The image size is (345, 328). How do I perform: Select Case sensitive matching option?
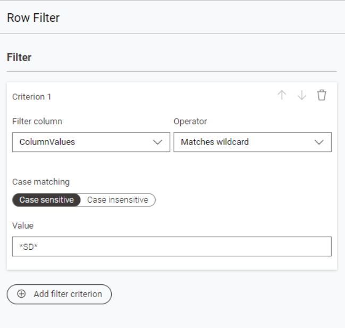46,200
